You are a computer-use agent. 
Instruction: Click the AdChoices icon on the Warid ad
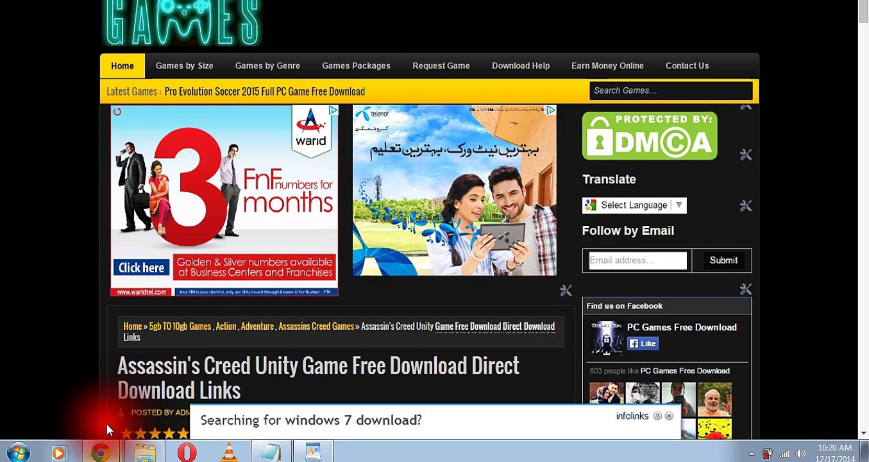tap(333, 110)
